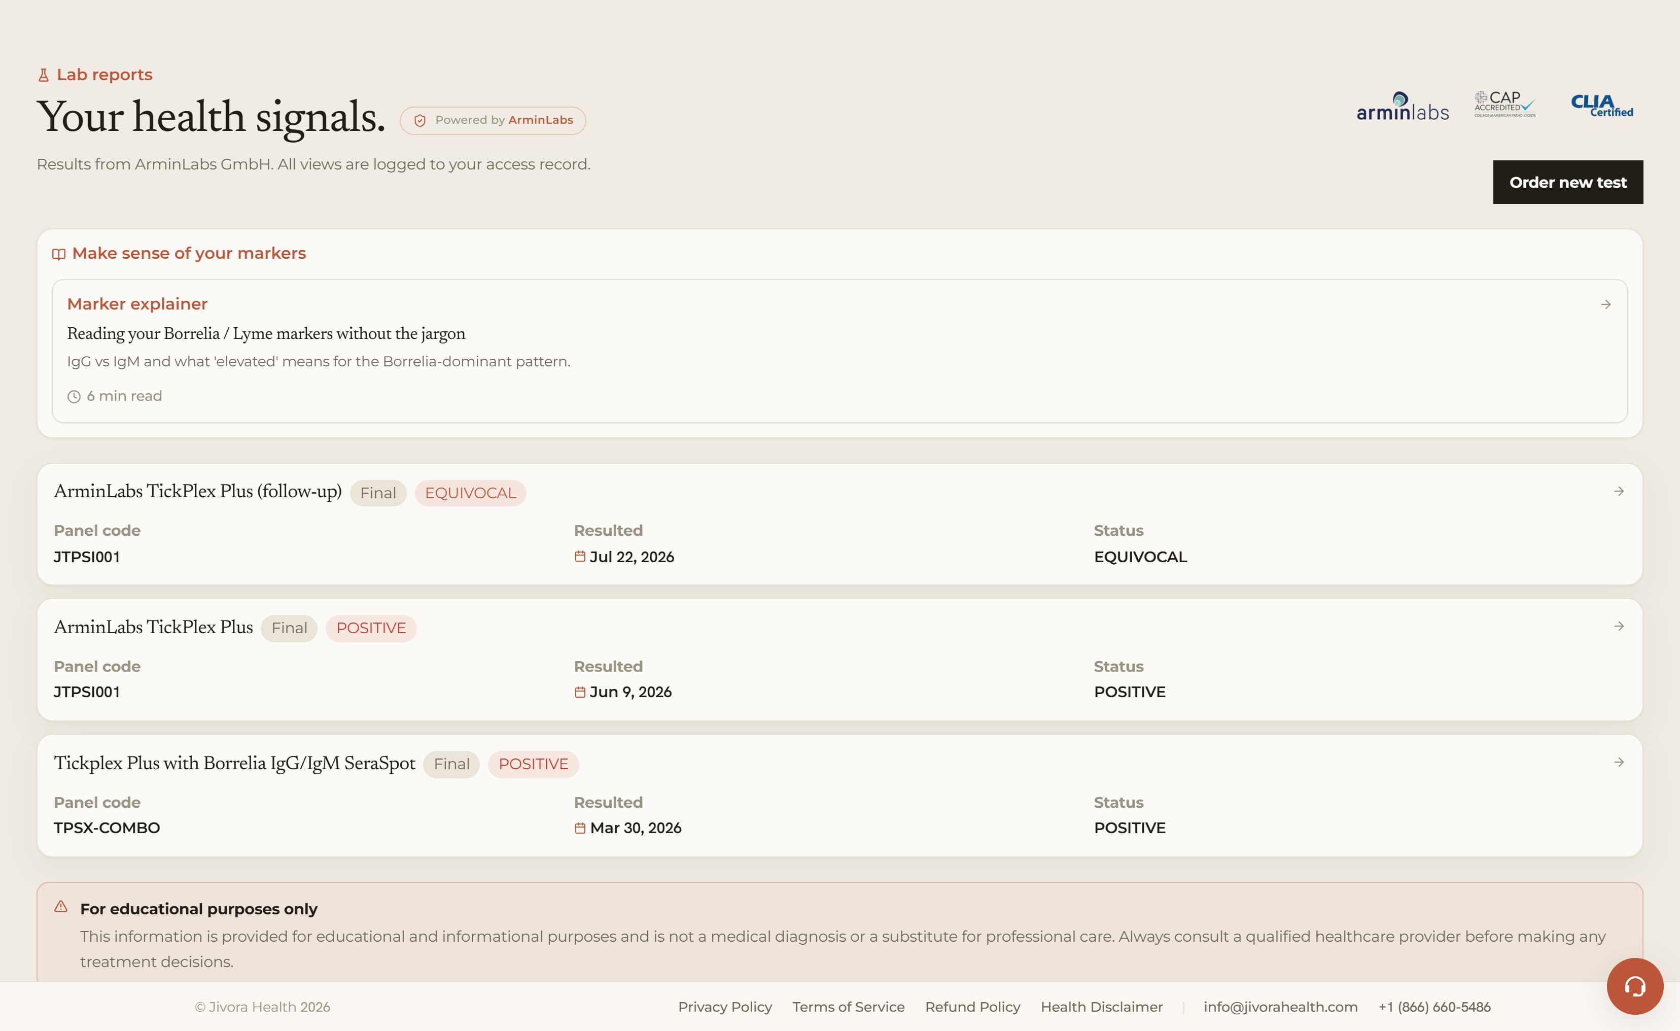Click the EQUIVOCAL badge on follow-up report
This screenshot has width=1680, height=1031.
point(470,493)
